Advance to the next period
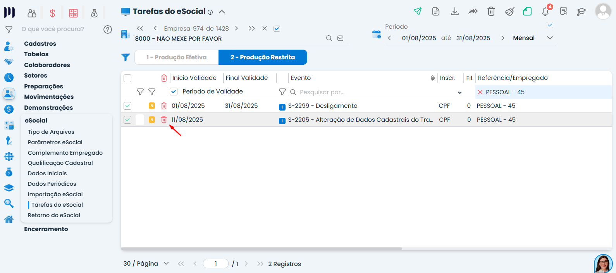Screen dimensions: 616x273 pyautogui.click(x=503, y=38)
